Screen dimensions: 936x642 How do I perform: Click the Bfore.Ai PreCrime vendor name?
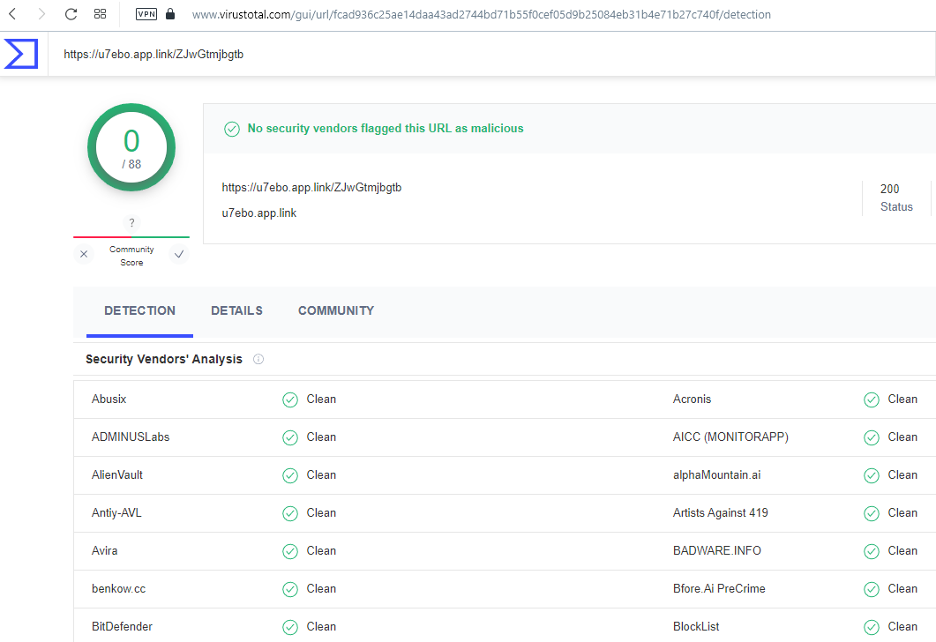click(719, 589)
